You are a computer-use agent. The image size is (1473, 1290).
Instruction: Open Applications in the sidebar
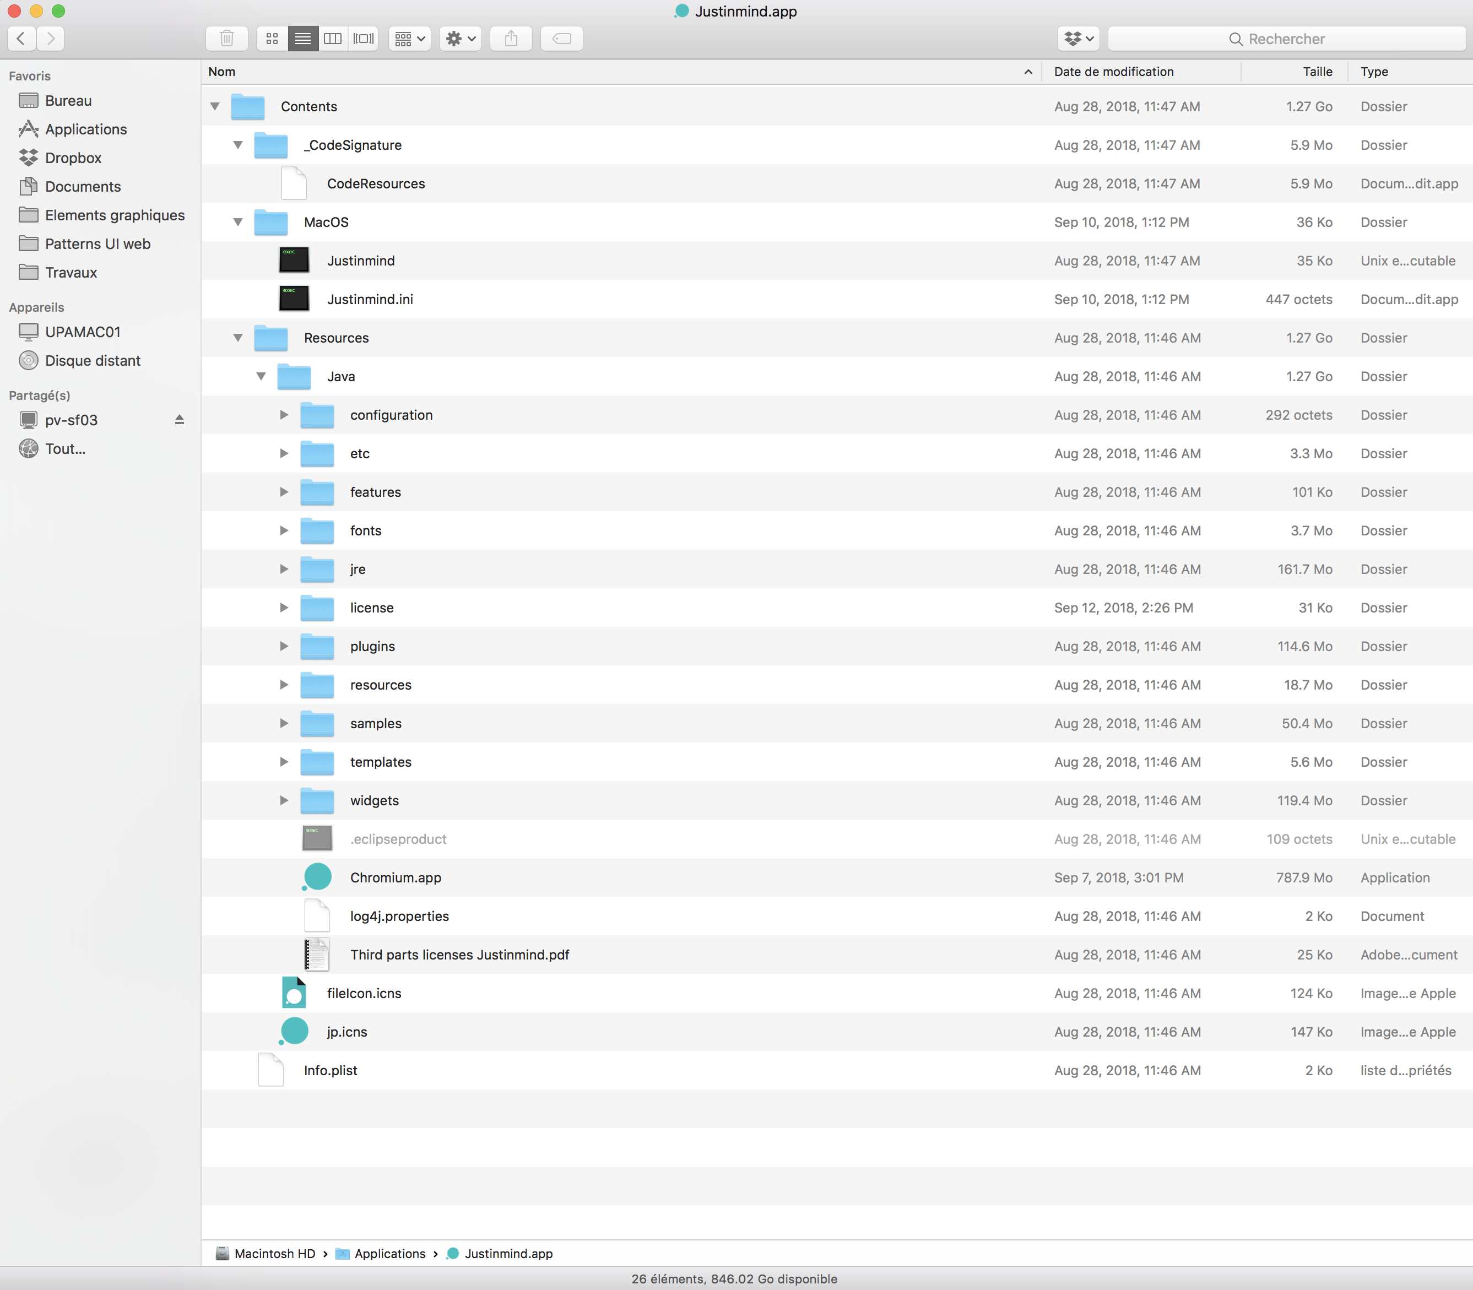coord(86,129)
